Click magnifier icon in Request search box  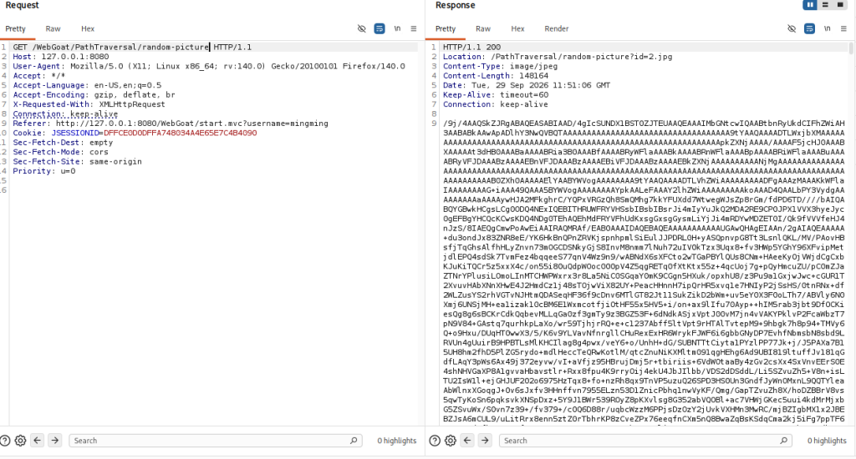(x=354, y=441)
